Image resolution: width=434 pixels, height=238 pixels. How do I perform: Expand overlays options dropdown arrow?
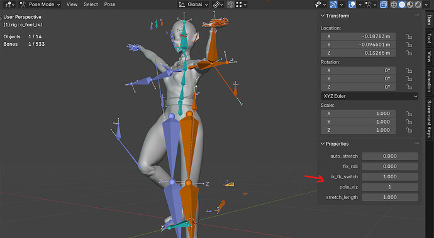pos(360,4)
